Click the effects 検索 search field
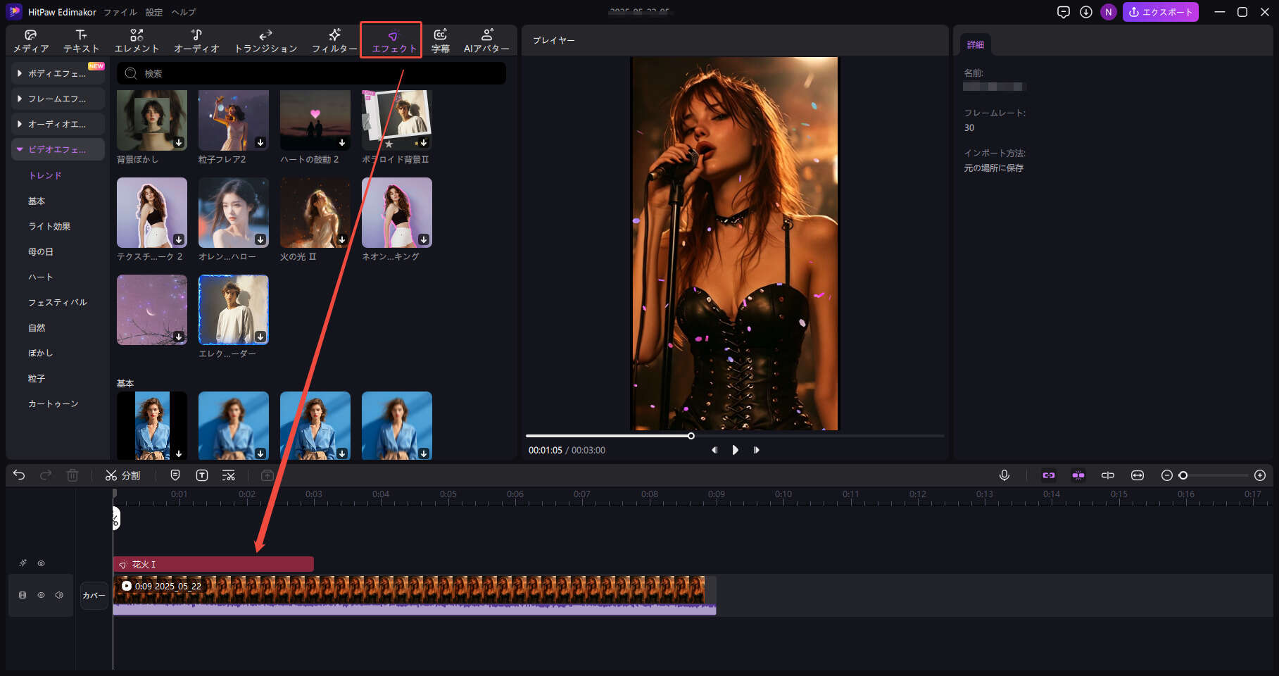1279x676 pixels. (311, 73)
